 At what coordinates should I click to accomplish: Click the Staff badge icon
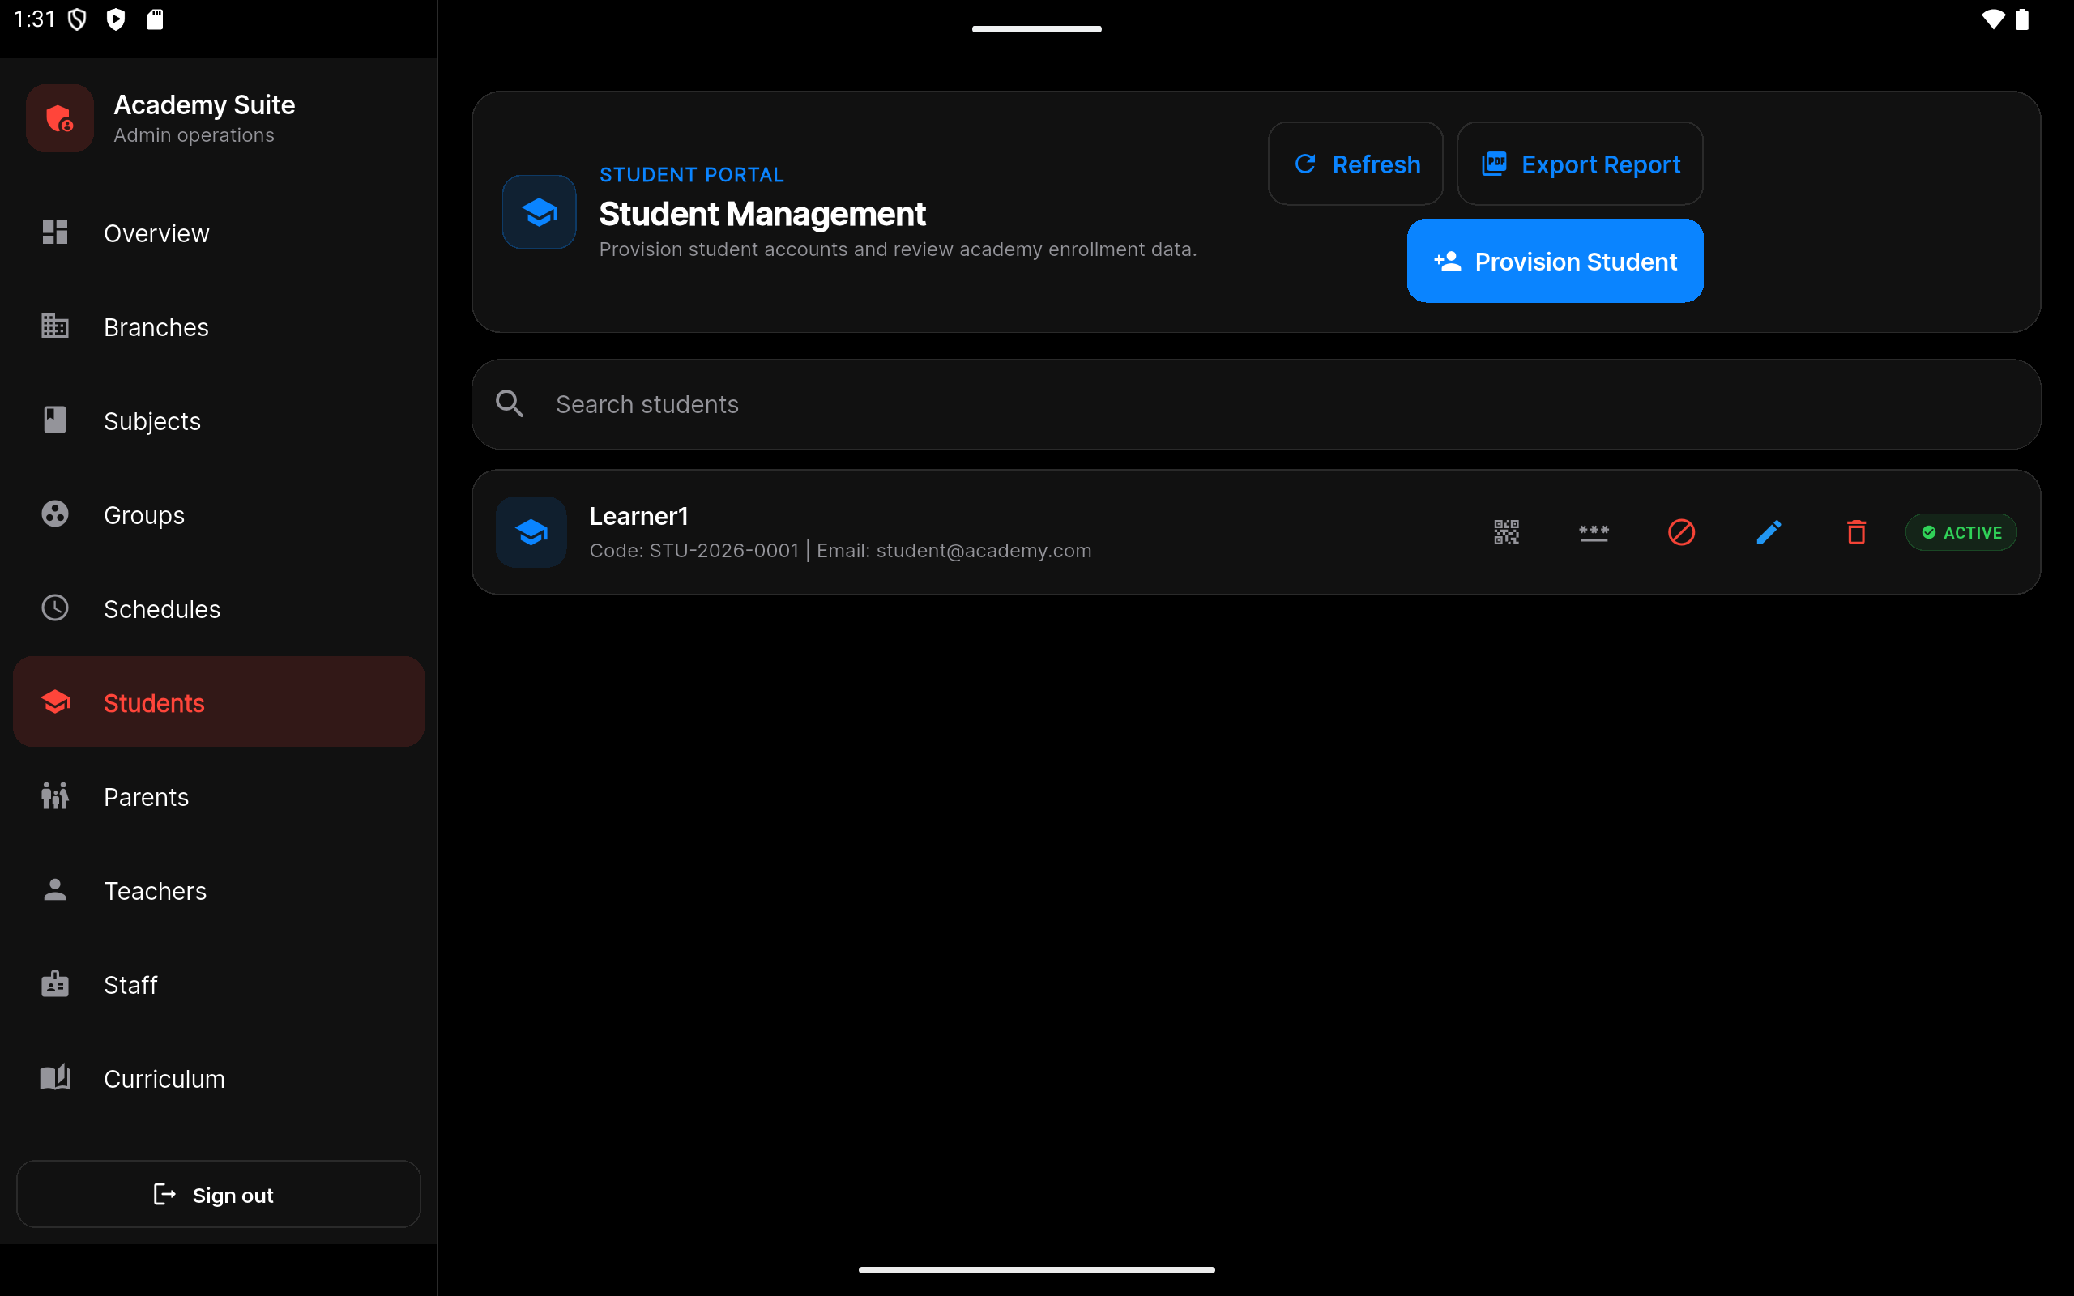(x=55, y=984)
